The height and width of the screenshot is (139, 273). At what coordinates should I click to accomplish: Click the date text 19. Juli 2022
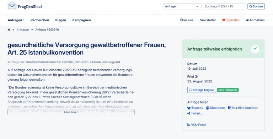click(x=197, y=69)
